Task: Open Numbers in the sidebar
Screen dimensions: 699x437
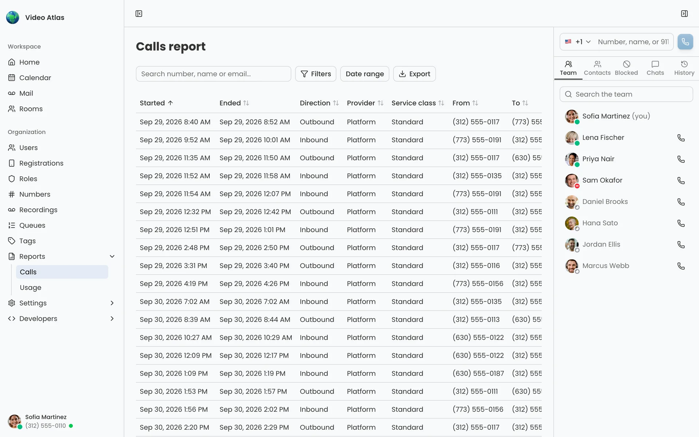Action: [62, 194]
